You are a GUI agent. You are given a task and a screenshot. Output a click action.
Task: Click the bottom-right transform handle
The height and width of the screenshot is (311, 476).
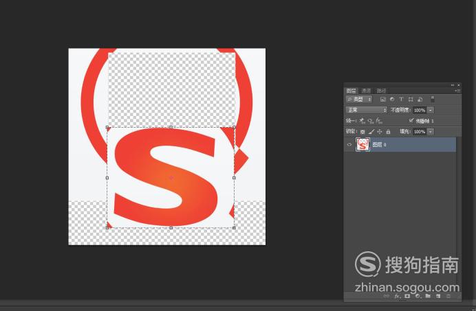pyautogui.click(x=234, y=228)
